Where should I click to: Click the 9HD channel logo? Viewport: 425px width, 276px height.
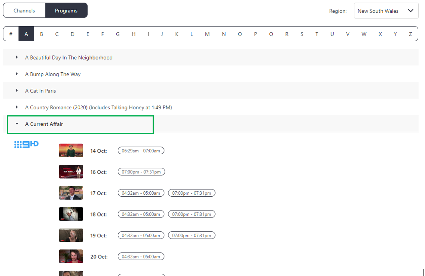pos(26,144)
